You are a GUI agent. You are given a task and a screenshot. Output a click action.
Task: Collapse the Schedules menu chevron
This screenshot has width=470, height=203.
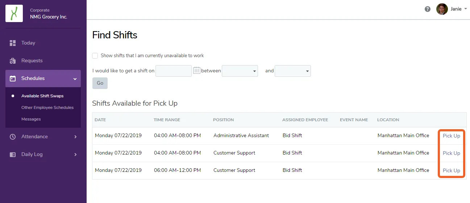75,79
